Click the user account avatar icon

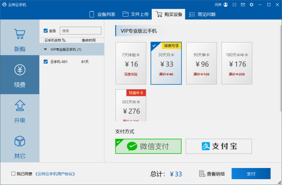tap(226, 4)
